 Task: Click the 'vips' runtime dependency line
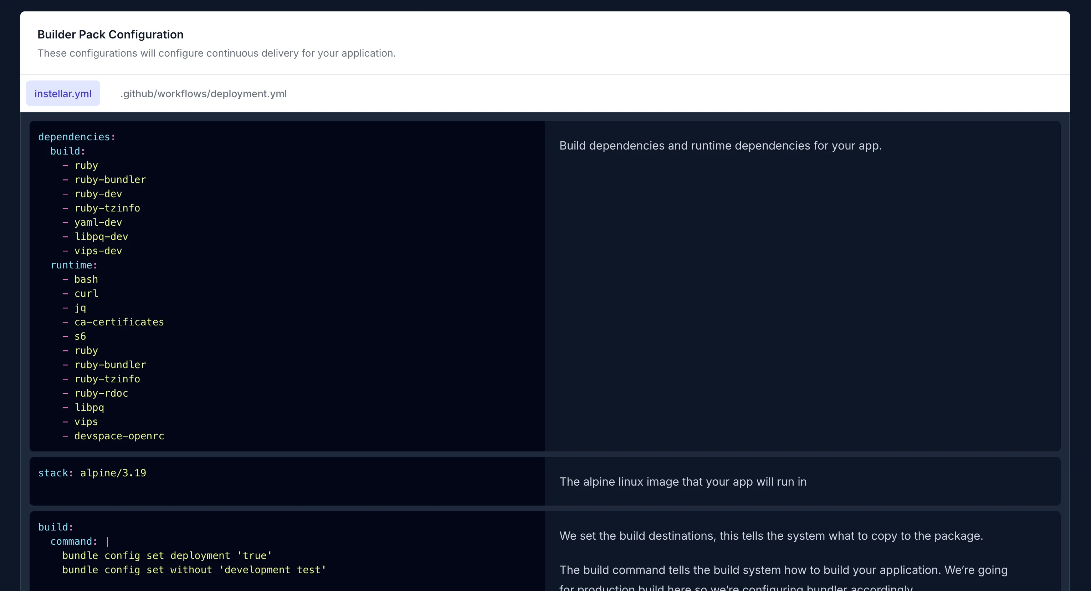pyautogui.click(x=80, y=422)
